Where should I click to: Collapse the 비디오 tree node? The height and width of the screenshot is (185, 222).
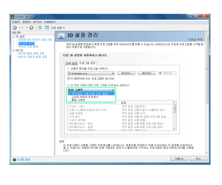(x=14, y=50)
